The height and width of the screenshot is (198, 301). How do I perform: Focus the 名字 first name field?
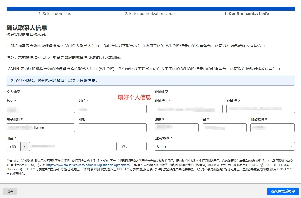click(x=41, y=109)
